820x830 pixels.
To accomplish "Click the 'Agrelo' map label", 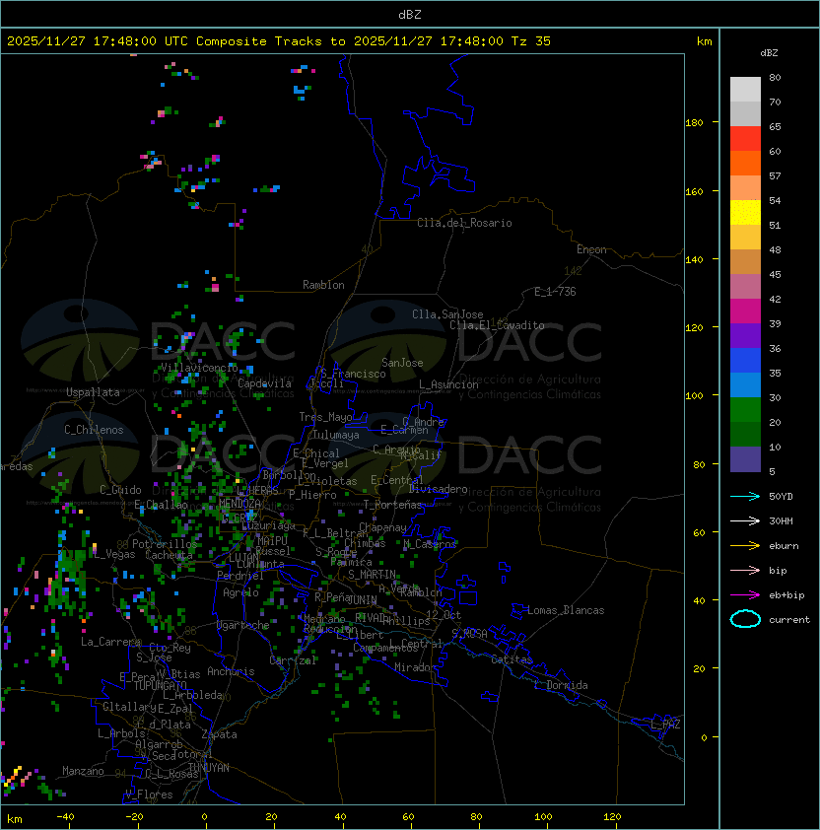I will coord(240,592).
